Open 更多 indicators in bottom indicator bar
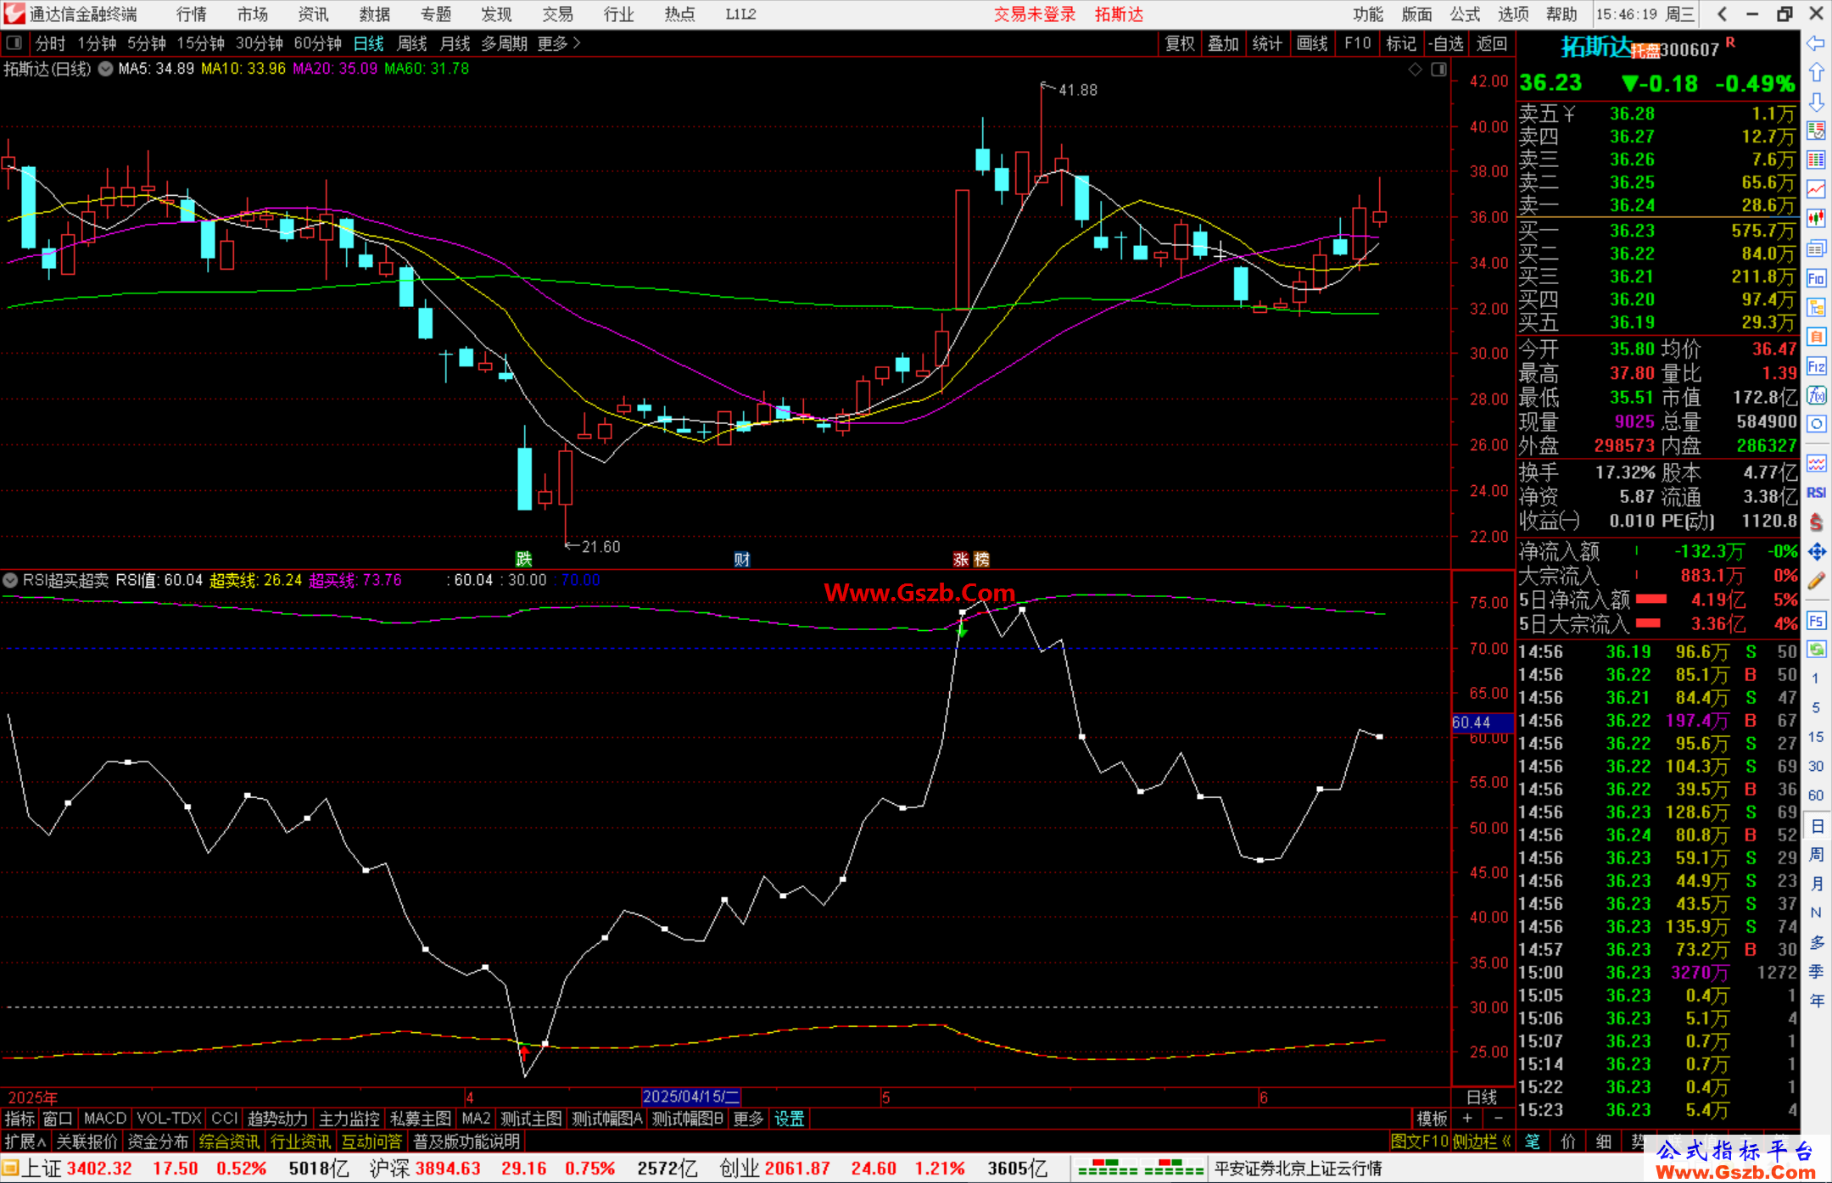The height and width of the screenshot is (1183, 1832). pyautogui.click(x=748, y=1119)
